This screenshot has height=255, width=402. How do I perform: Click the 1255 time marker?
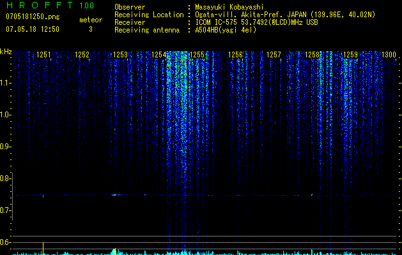tap(197, 54)
